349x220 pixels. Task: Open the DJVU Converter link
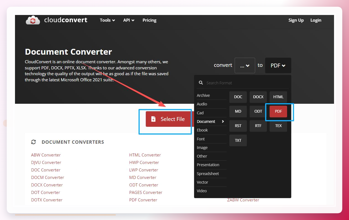[x=46, y=163]
